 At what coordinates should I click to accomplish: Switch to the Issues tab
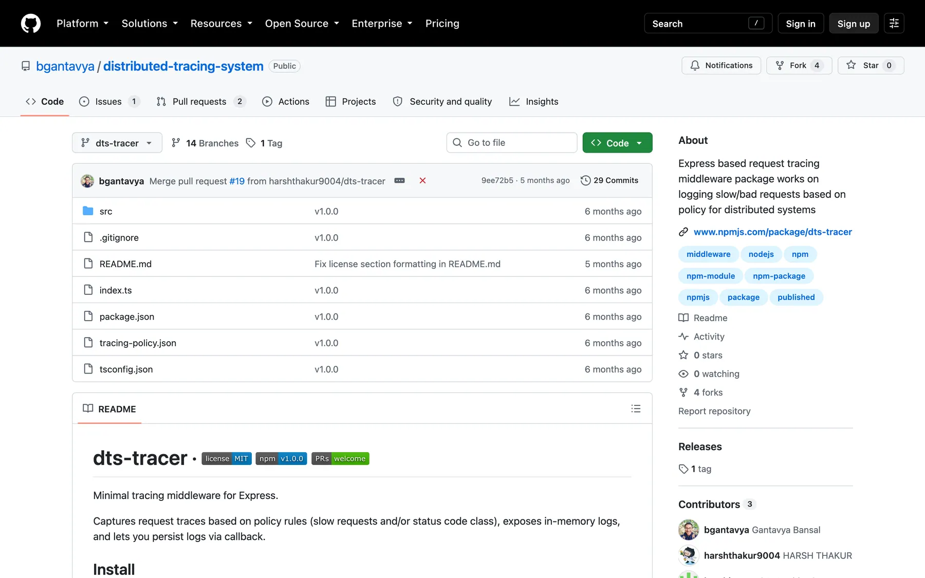[x=109, y=102]
